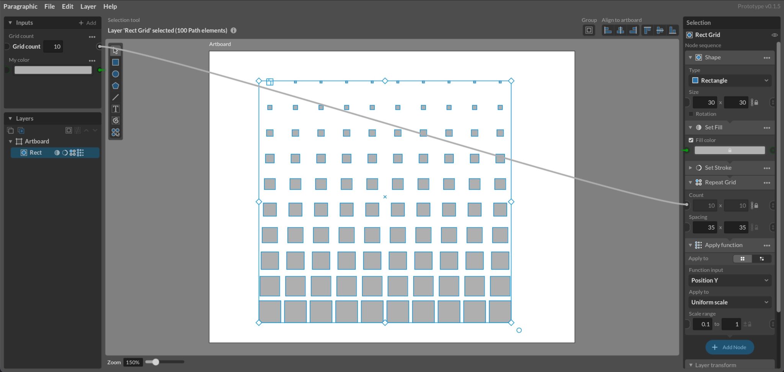Select the Ellipse tool
This screenshot has height=372, width=784.
(x=116, y=74)
